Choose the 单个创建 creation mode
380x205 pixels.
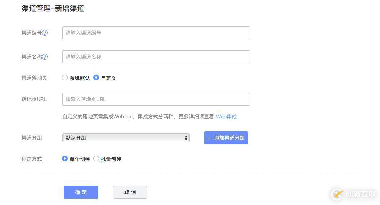pos(65,158)
